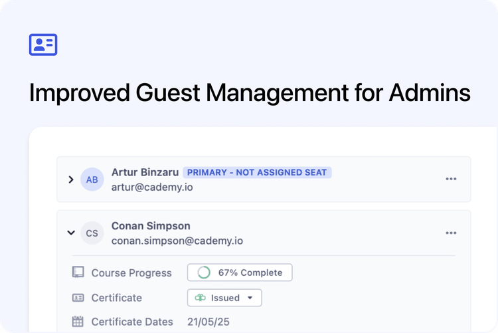The image size is (498, 333).
Task: Open more options for Artur Binzaru
Action: tap(451, 179)
